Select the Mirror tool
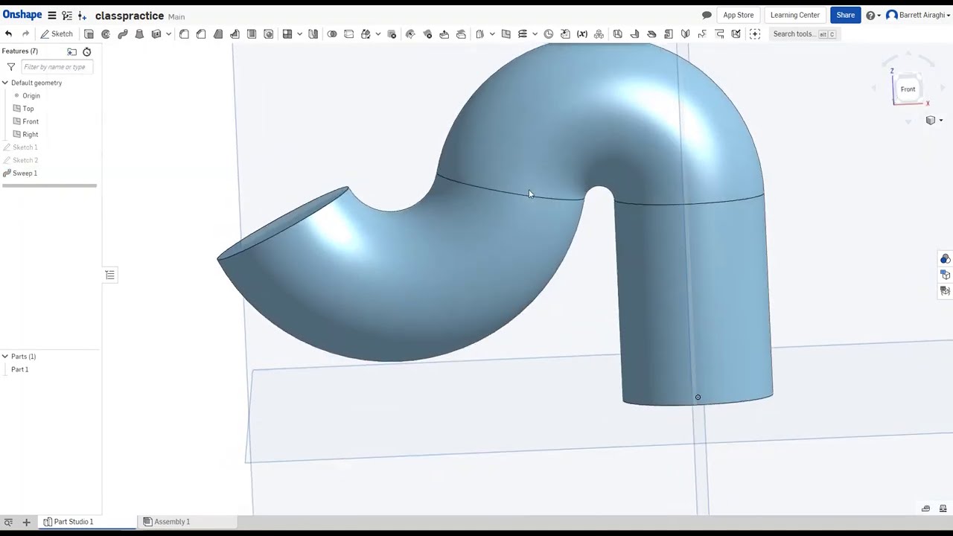The width and height of the screenshot is (953, 536). point(313,34)
